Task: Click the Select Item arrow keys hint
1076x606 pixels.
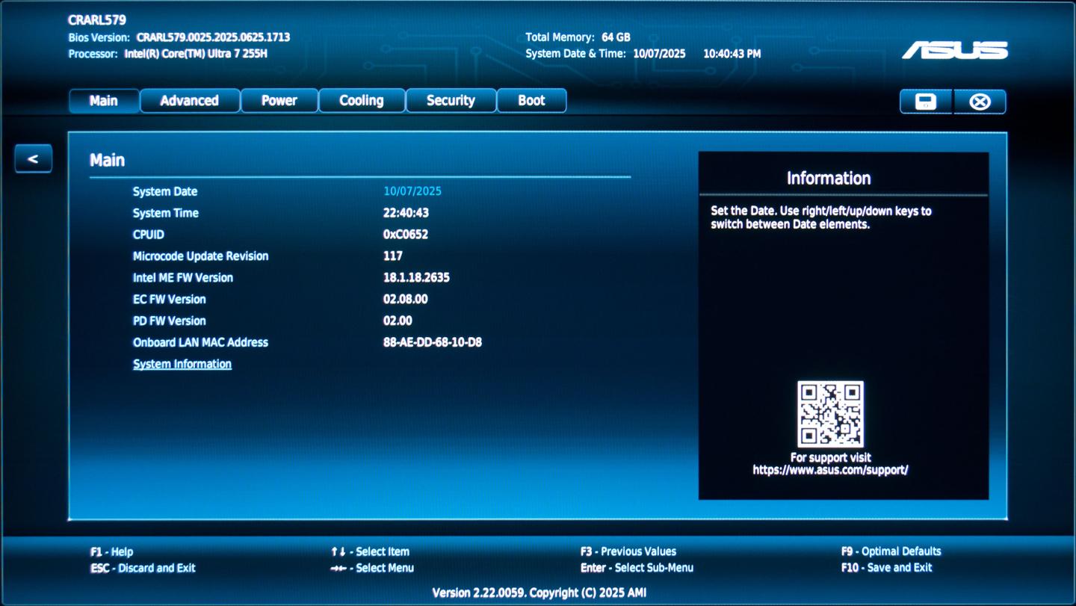Action: [x=370, y=552]
